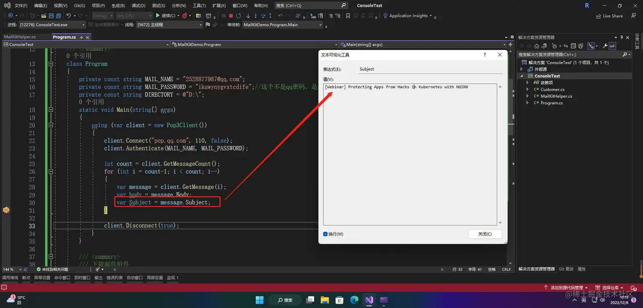Click the Hot Reload flame icon
Screen dimensions: 643x308
(184, 16)
